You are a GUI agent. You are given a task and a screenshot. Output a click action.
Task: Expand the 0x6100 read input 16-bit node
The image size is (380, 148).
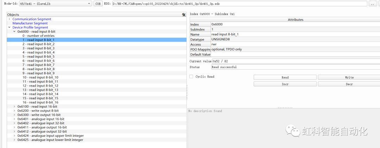[x=14, y=106]
